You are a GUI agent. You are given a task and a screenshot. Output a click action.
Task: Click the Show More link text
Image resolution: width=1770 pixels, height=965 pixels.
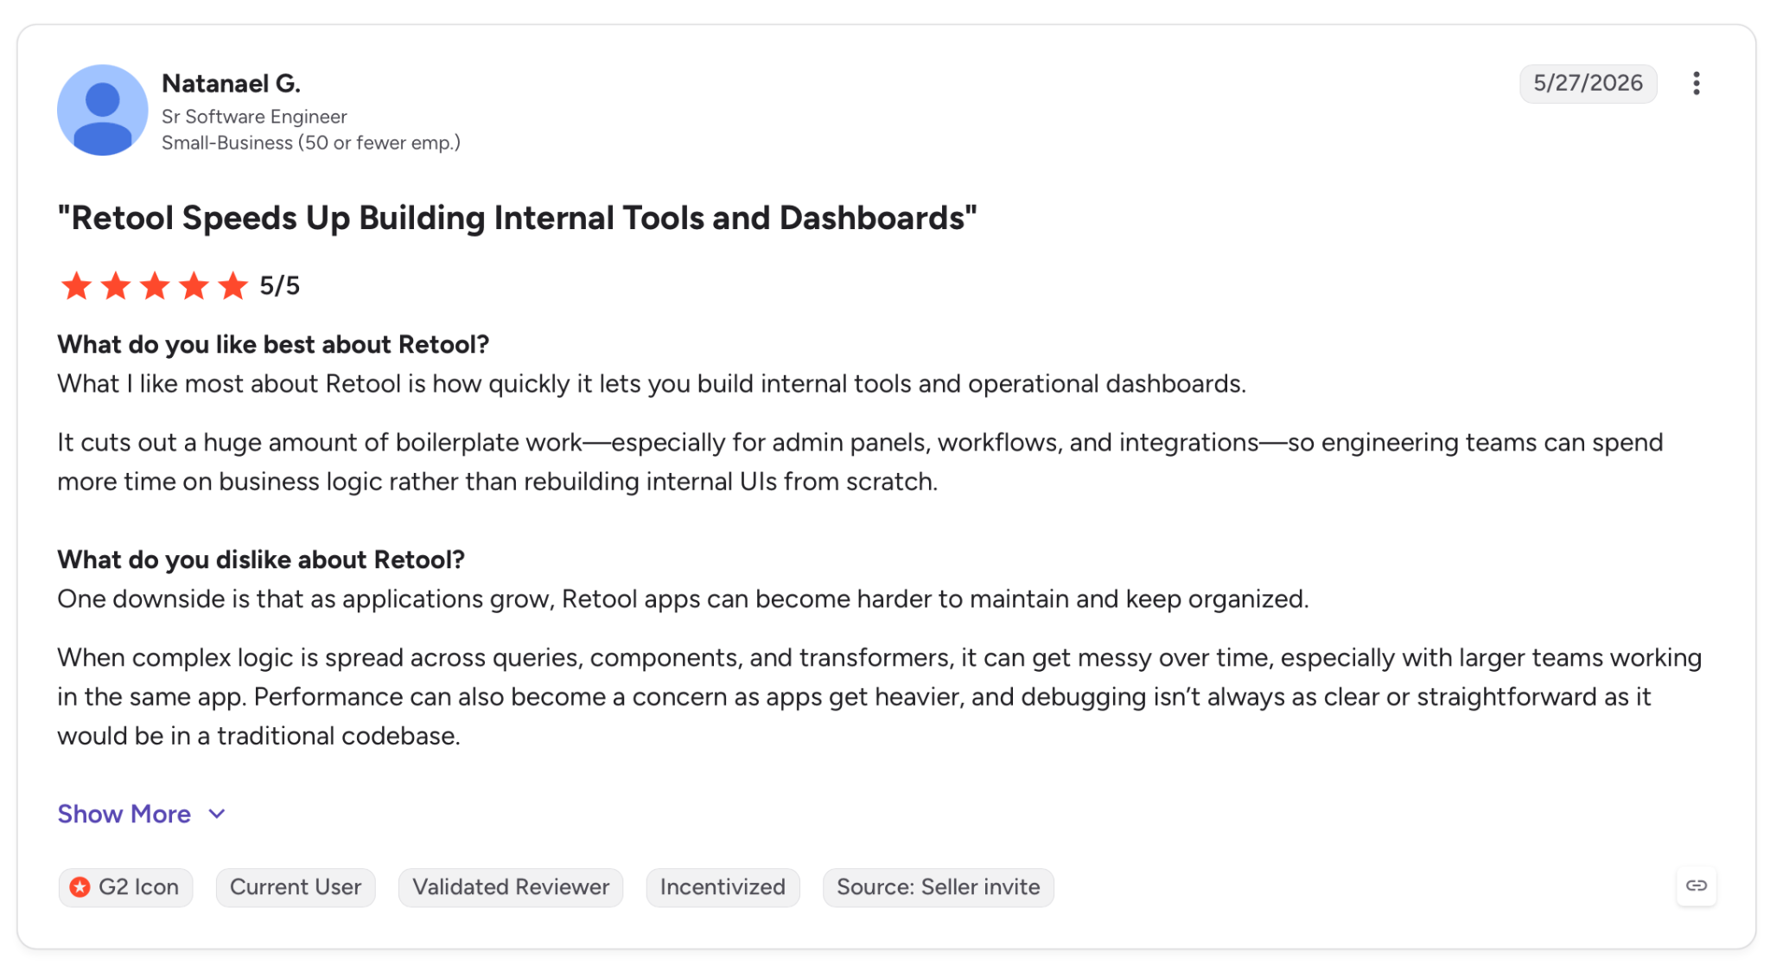124,814
